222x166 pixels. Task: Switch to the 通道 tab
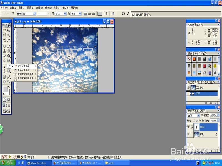(x=196, y=111)
